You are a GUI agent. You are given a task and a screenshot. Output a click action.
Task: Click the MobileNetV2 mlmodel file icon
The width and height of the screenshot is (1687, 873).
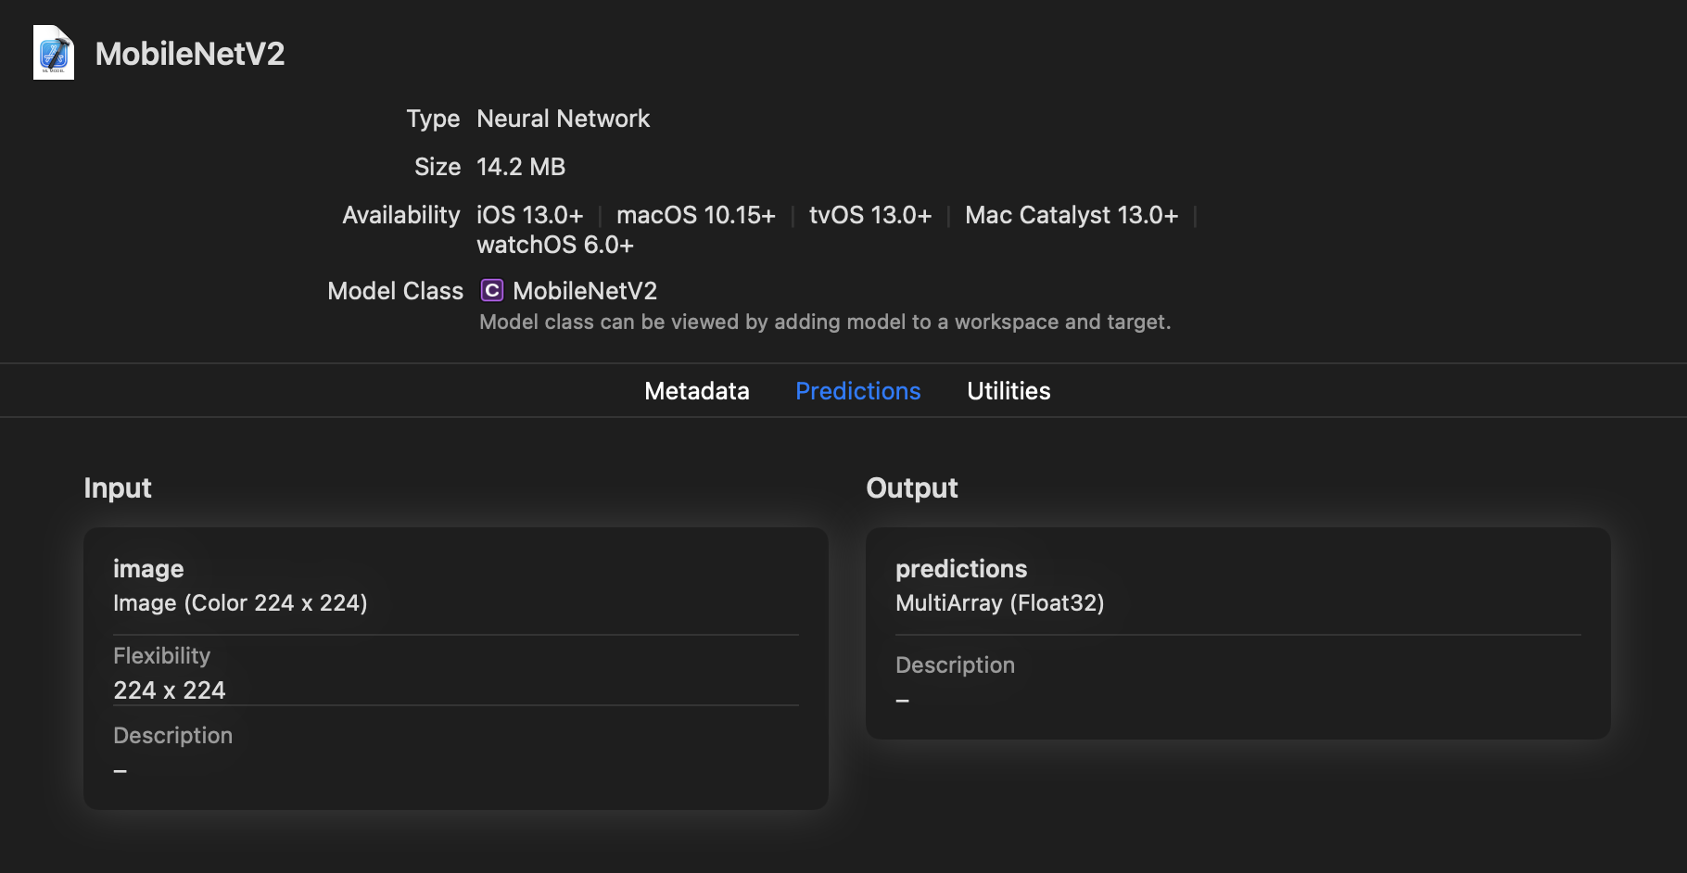(54, 53)
